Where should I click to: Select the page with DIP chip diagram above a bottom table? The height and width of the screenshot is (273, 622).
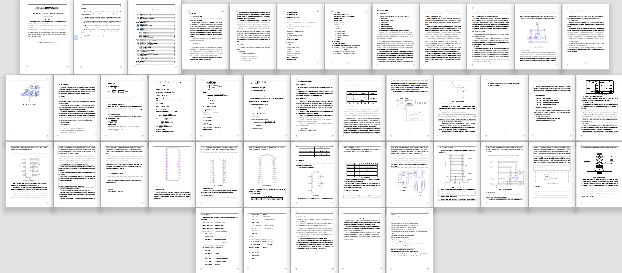[267, 174]
